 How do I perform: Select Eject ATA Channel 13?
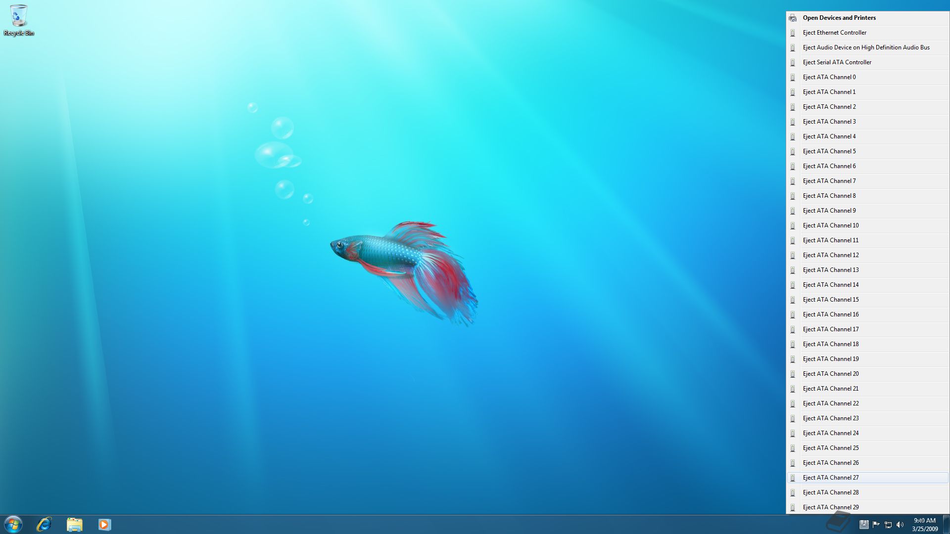click(x=867, y=270)
